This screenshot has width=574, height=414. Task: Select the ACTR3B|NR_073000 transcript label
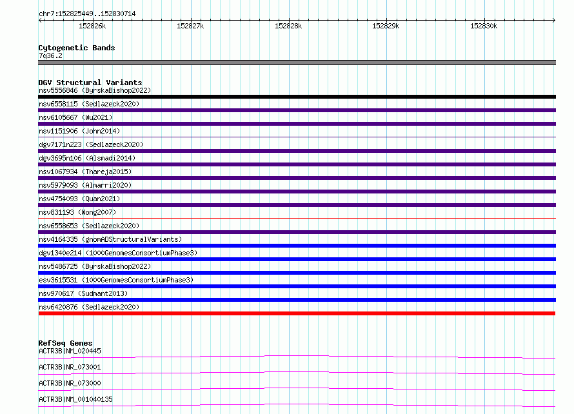pyautogui.click(x=70, y=383)
